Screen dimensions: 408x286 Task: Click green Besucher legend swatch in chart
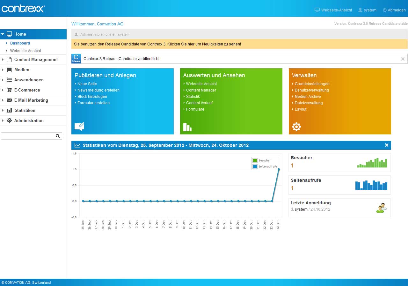click(x=255, y=160)
